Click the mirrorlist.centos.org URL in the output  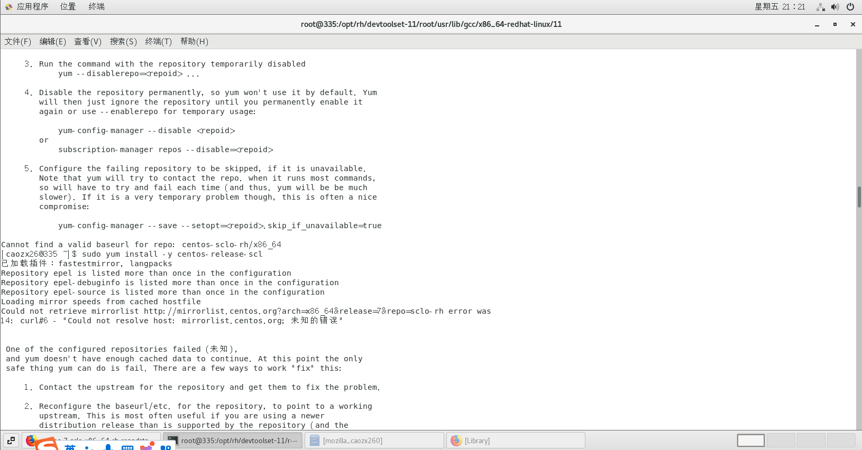point(294,311)
